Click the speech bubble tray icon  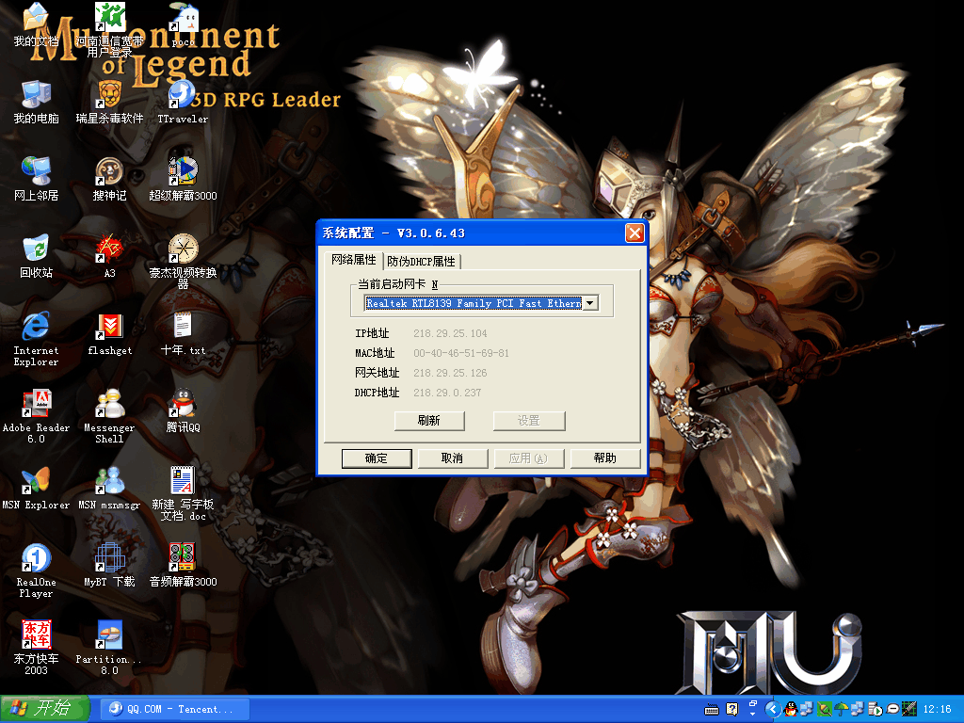[x=892, y=710]
